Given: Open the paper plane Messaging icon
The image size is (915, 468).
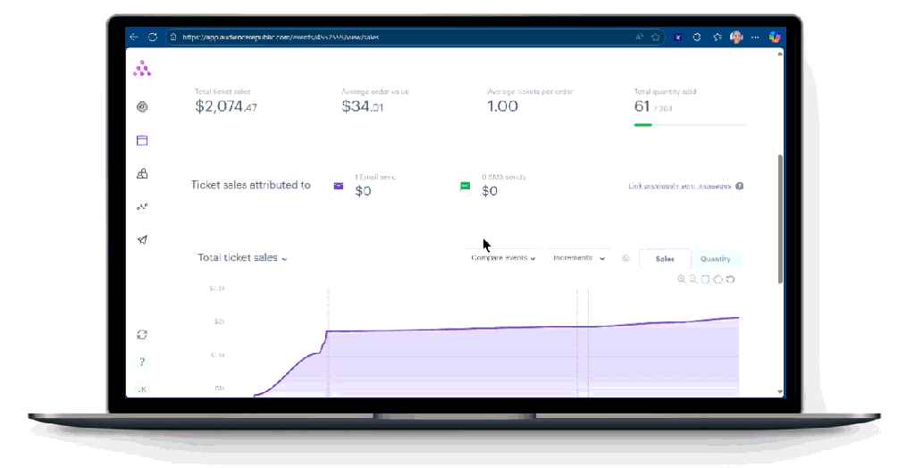Looking at the screenshot, I should click(142, 239).
